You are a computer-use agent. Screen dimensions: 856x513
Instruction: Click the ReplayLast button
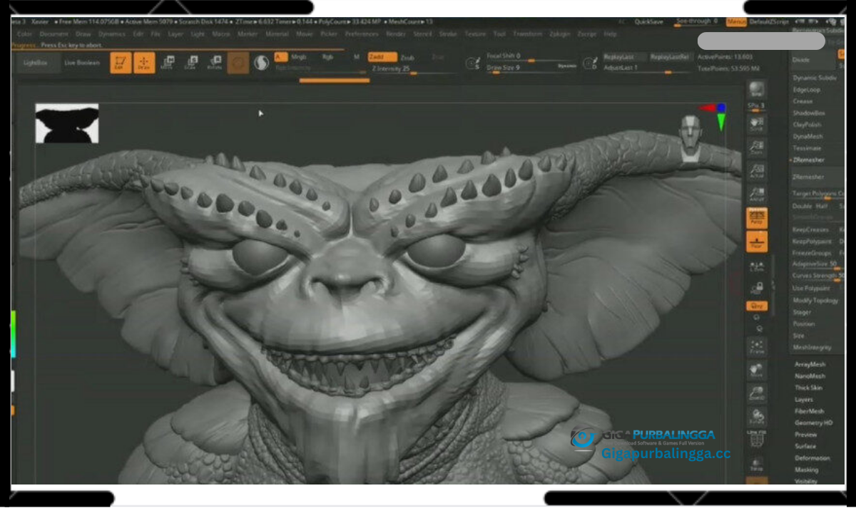(x=624, y=57)
